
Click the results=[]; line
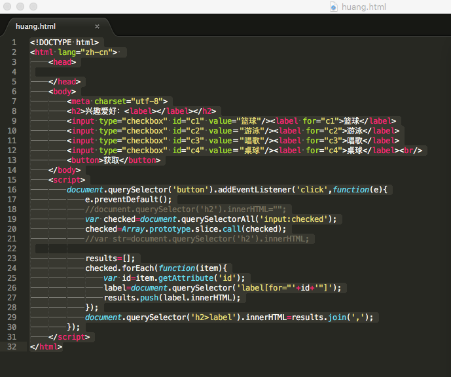pyautogui.click(x=110, y=259)
